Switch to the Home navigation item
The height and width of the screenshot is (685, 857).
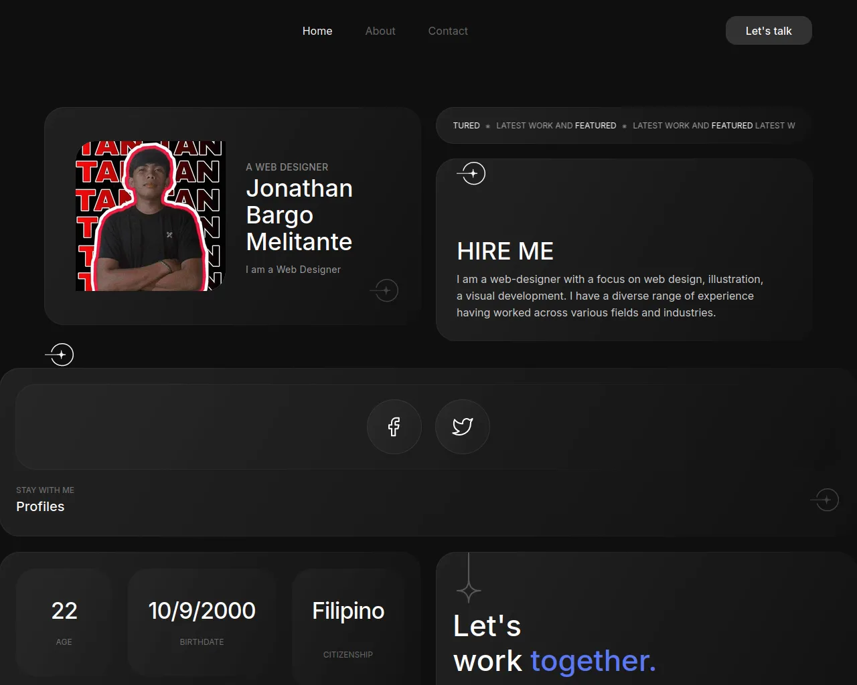317,31
